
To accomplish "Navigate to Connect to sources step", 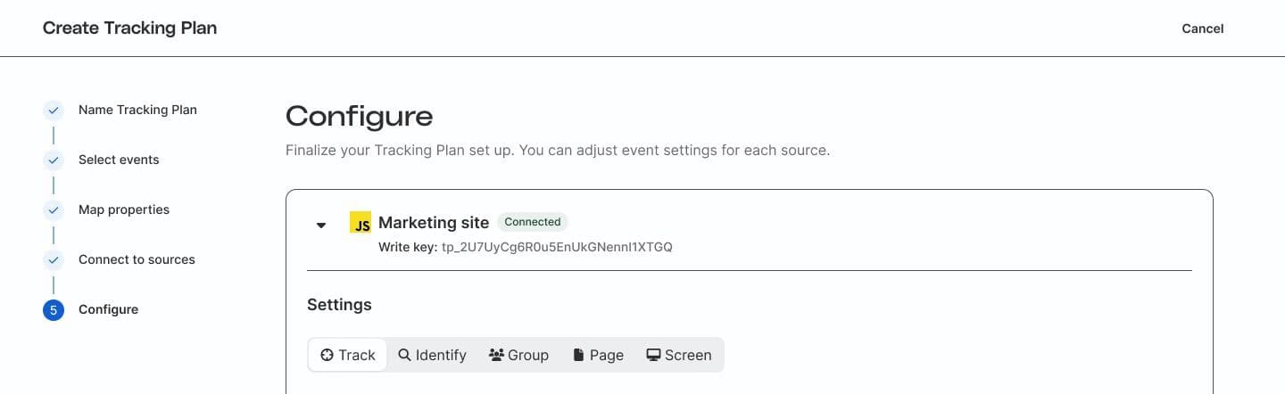I will tap(137, 259).
